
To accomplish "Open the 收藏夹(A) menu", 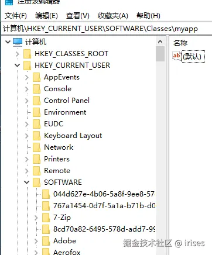I will [113, 16].
